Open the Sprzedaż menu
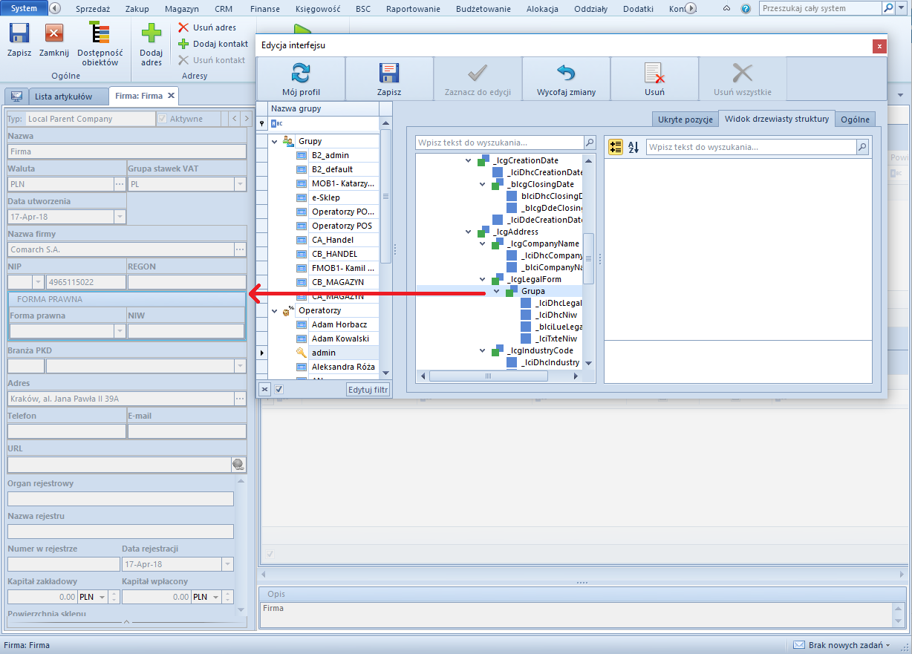Image resolution: width=912 pixels, height=654 pixels. point(93,9)
